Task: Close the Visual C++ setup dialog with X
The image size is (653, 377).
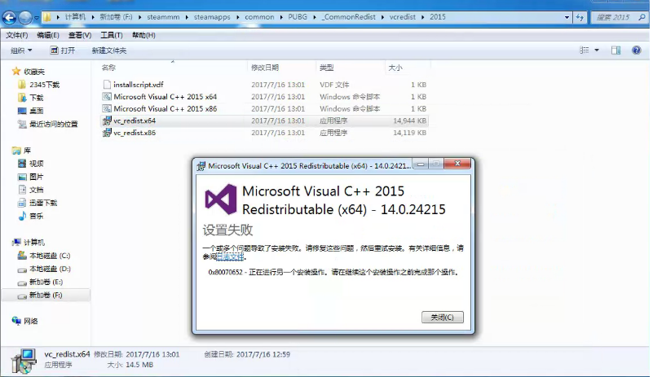Action: click(x=457, y=164)
